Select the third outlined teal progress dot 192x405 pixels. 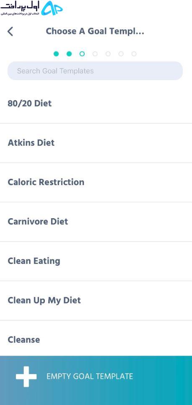pos(82,54)
